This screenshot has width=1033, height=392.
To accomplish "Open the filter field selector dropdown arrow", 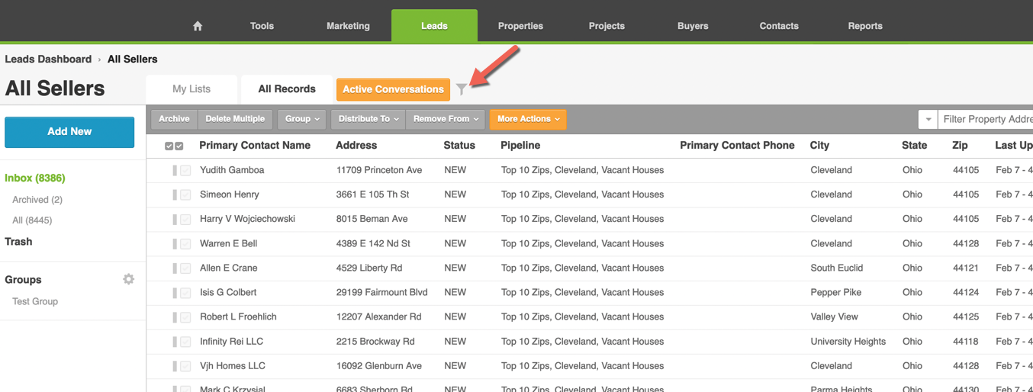I will [928, 120].
